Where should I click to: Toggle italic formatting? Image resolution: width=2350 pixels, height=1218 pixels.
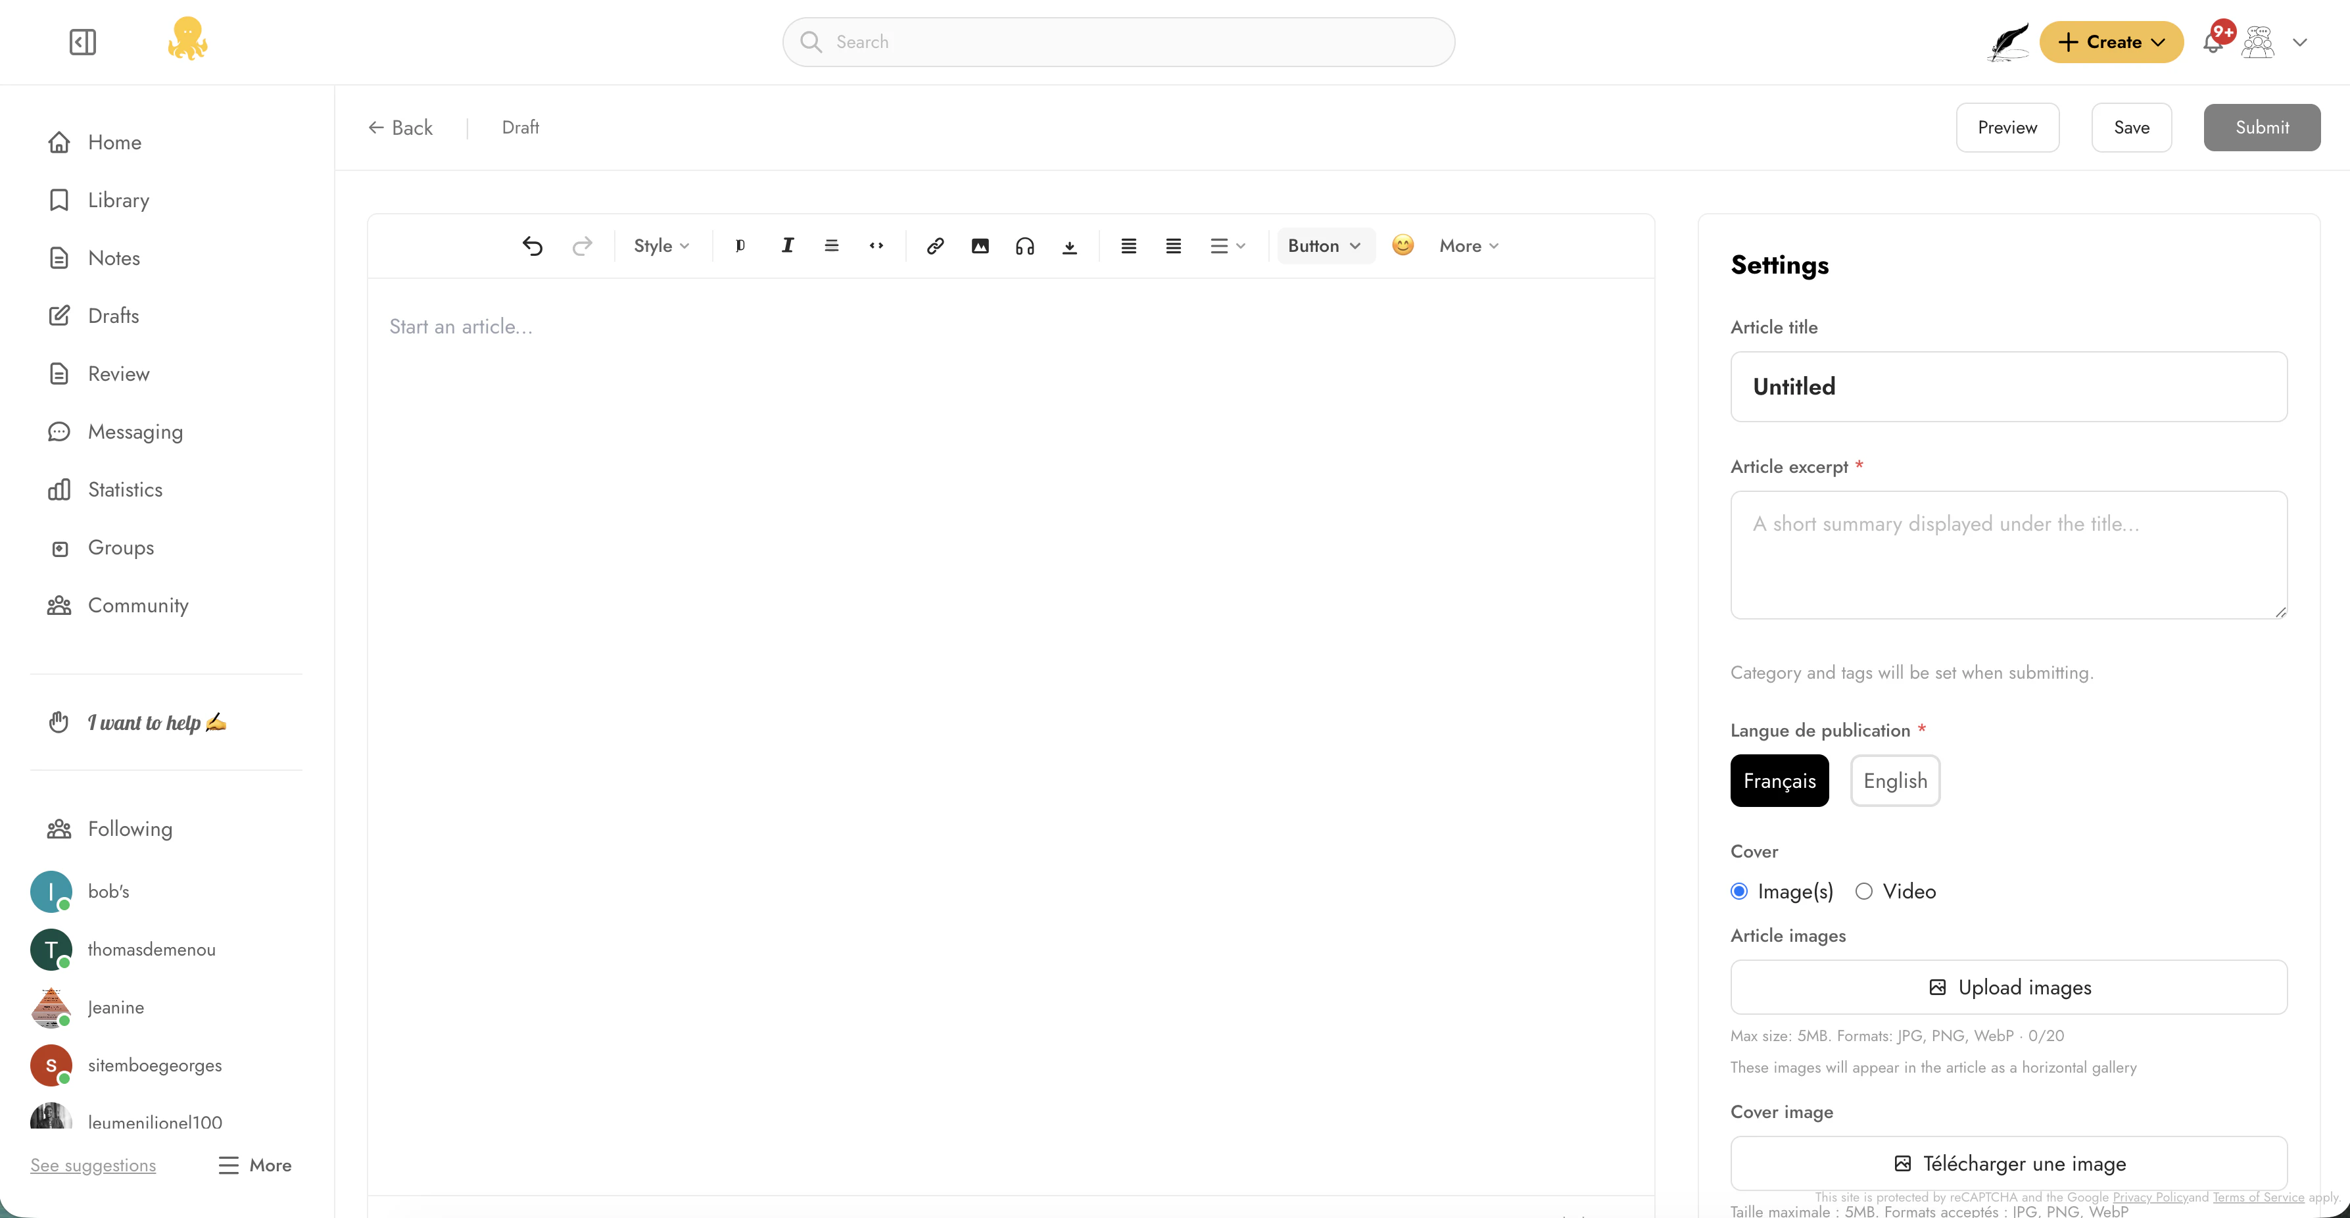coord(787,245)
